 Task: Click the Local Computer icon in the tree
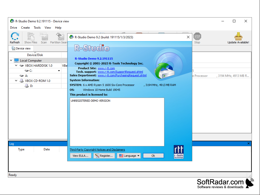click(16, 60)
